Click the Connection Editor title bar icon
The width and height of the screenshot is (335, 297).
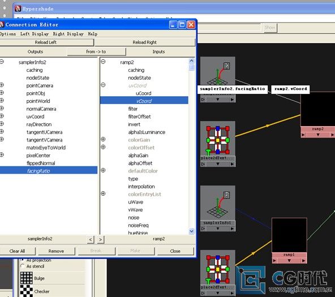(x=2, y=25)
